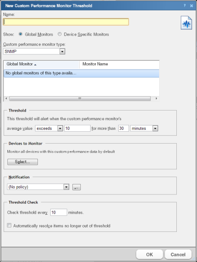
Task: Click the left scroll arrow of monitor list
Action: (x=6, y=98)
